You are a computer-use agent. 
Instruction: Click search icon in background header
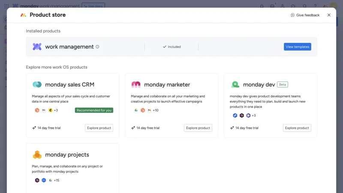(x=304, y=6)
